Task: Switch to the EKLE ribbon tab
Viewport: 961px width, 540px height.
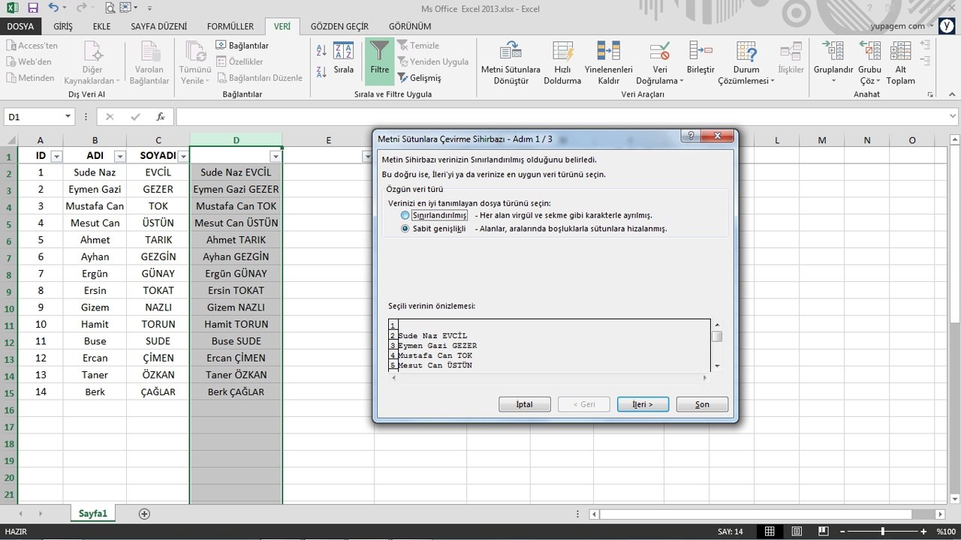Action: coord(102,26)
